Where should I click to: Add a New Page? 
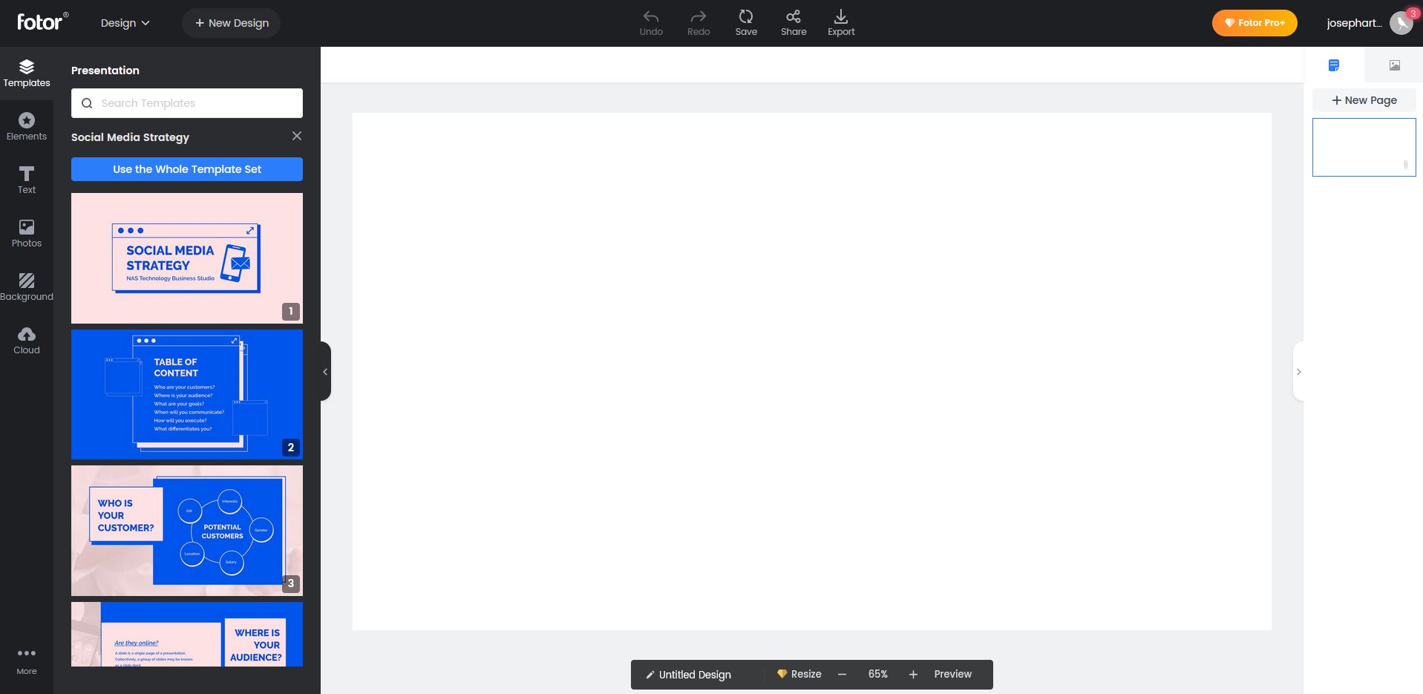1364,100
